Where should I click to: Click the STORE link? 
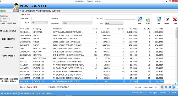click(x=3, y=11)
